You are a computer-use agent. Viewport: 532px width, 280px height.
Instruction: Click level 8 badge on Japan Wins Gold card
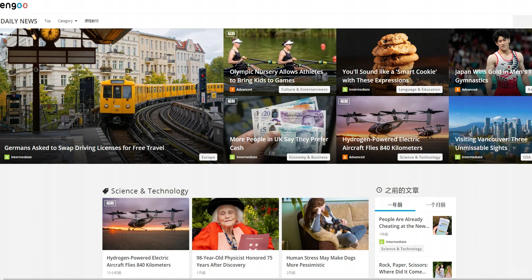tap(458, 89)
